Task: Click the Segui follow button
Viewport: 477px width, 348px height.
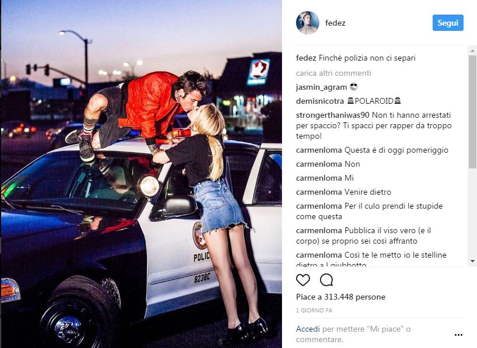Action: point(448,23)
